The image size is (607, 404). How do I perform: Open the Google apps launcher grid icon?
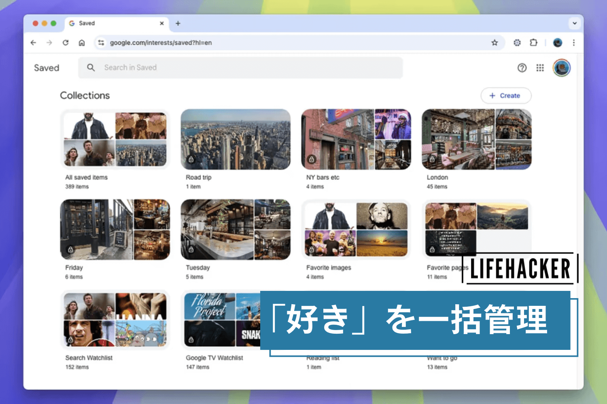coord(540,68)
